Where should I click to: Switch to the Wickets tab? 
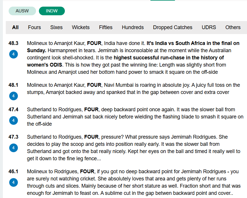(x=81, y=27)
